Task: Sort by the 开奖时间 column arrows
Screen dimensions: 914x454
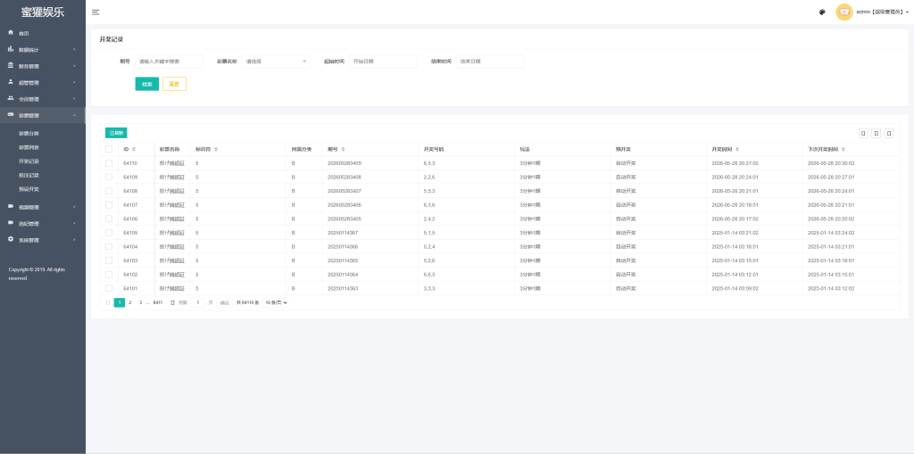Action: pyautogui.click(x=737, y=149)
